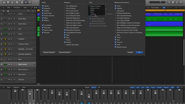
Task: Open the Inspector via its control bar icon
Action: point(8,2)
